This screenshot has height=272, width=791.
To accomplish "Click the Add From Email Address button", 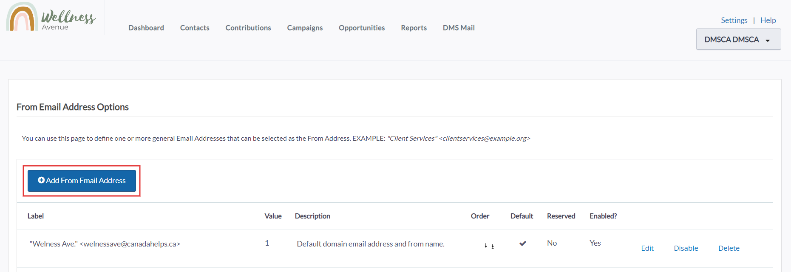I will 82,181.
